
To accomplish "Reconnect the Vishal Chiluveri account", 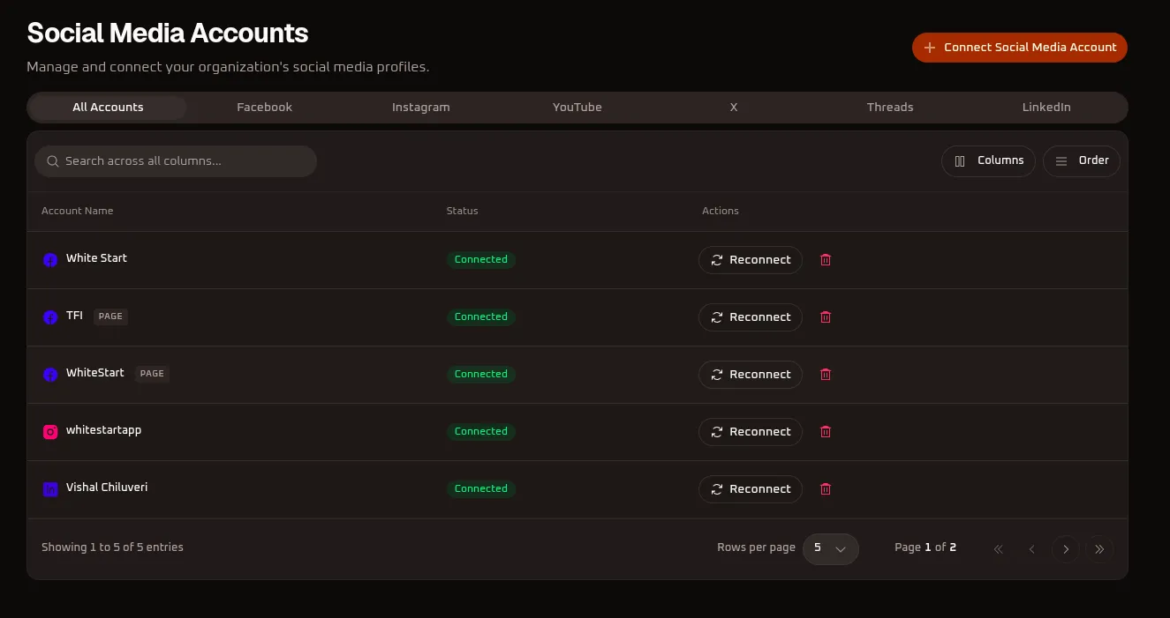I will click(x=751, y=489).
